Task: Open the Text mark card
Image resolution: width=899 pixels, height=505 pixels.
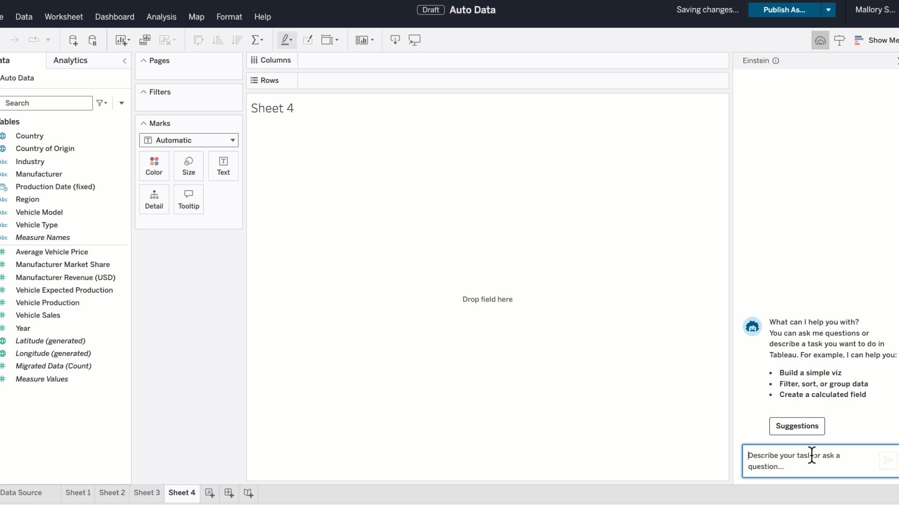Action: pos(223,166)
